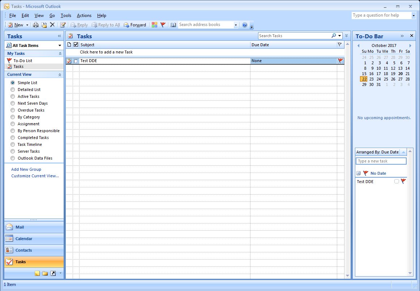The width and height of the screenshot is (420, 291).
Task: Click the Type a question for help box
Action: [382, 15]
